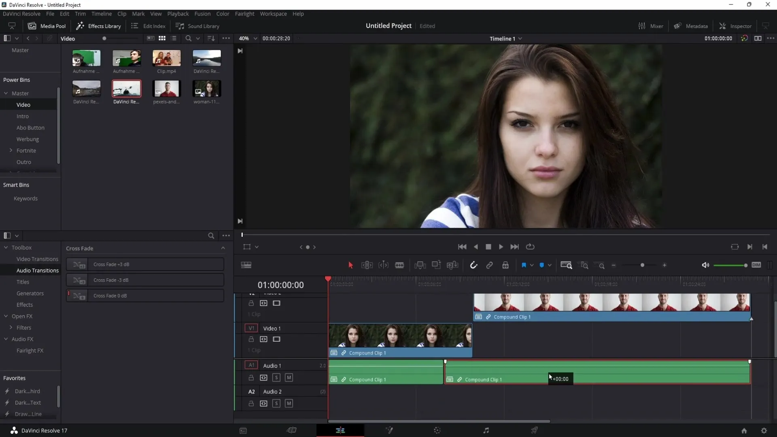Toggle timeline snapping magnet icon
The height and width of the screenshot is (437, 777).
coord(473,265)
